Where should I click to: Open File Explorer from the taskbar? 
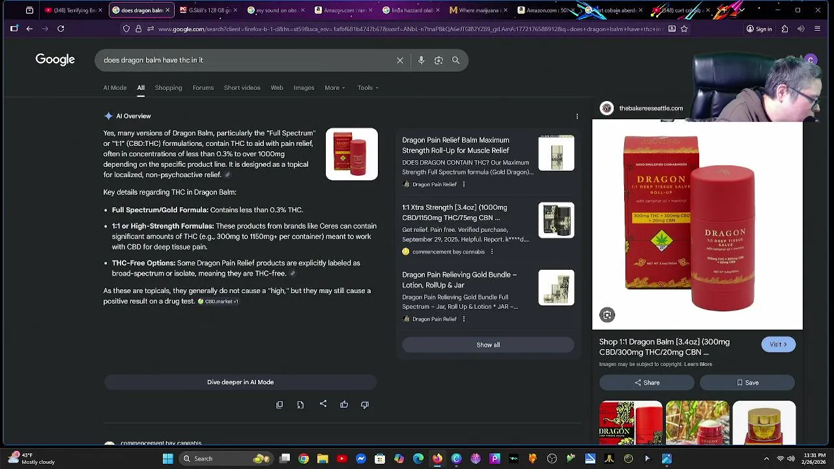click(x=323, y=459)
